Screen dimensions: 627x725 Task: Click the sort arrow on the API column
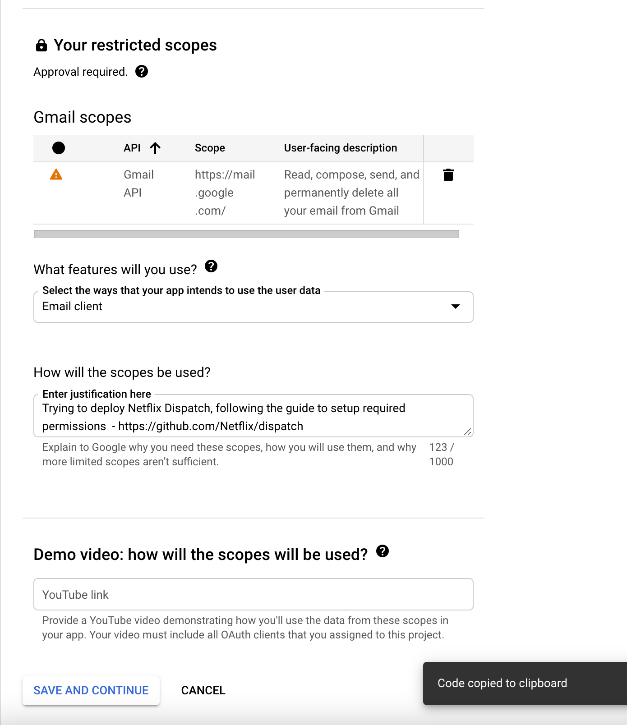point(156,148)
